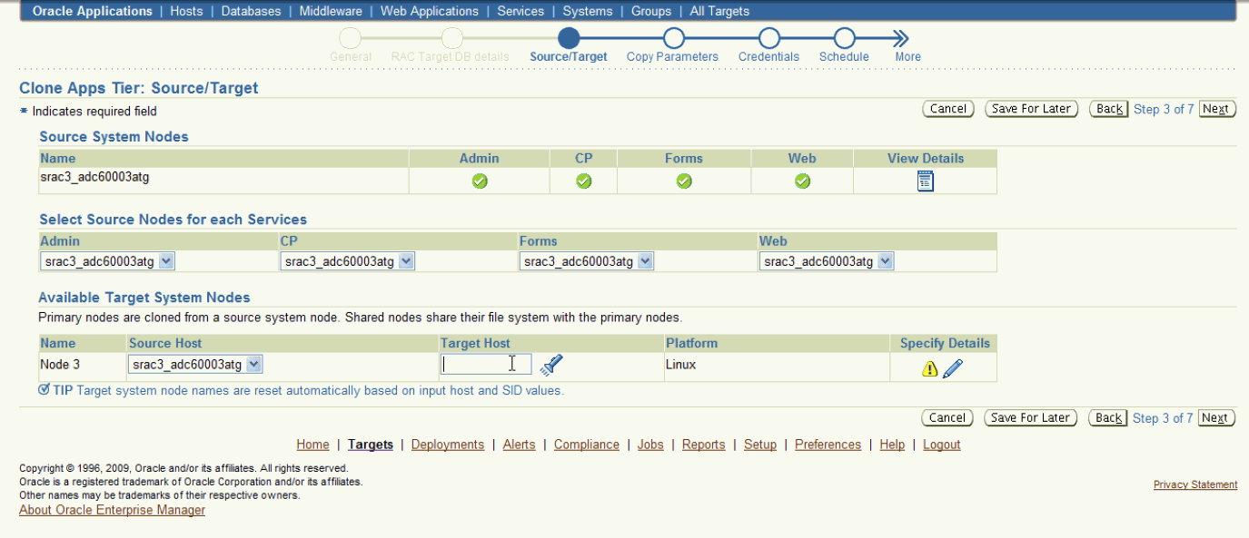Click the Web green checkmark status icon
Image resolution: width=1249 pixels, height=538 pixels.
tap(802, 181)
